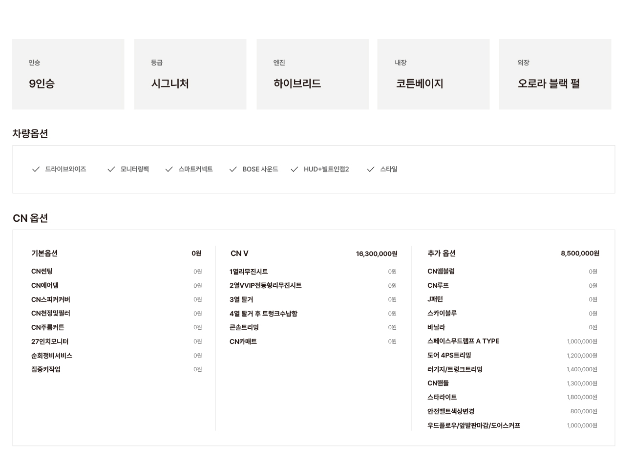Screen dimensions: 635x466
Task: Click the 8,500,000원 total price
Action: pos(580,253)
